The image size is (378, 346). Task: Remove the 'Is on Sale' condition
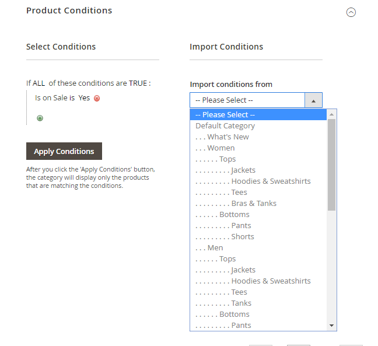point(97,99)
